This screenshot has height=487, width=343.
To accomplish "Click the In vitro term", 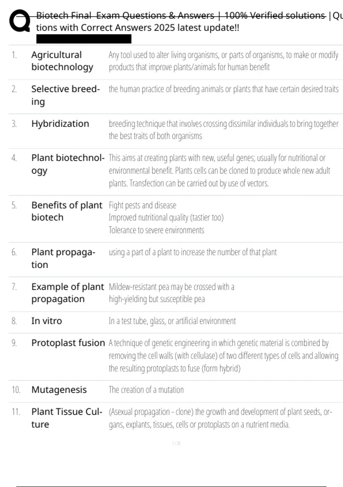I will [47, 321].
